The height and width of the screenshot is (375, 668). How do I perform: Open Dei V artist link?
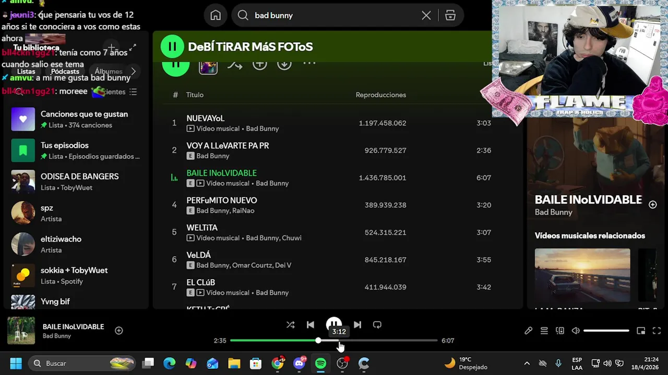point(283,265)
